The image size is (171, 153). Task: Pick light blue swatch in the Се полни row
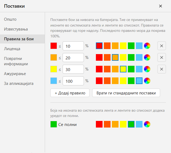coord(139,124)
